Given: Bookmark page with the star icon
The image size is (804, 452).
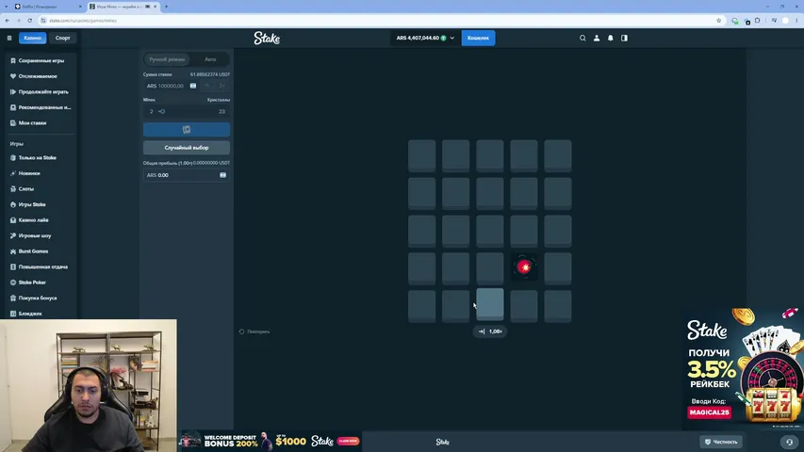Looking at the screenshot, I should [718, 21].
